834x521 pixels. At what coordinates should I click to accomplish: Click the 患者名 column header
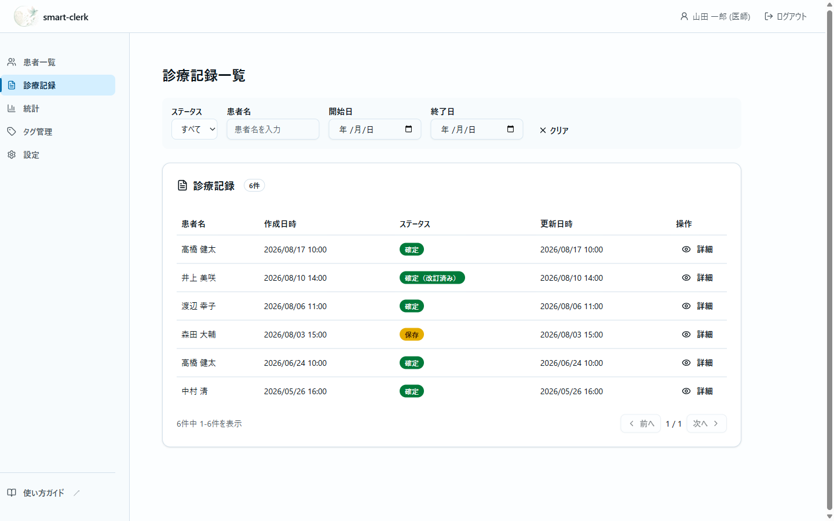[x=193, y=224]
